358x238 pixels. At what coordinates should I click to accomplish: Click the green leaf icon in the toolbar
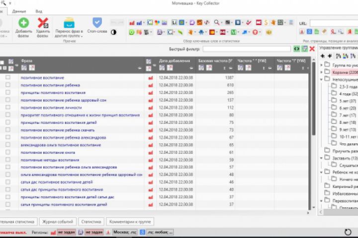click(180, 32)
